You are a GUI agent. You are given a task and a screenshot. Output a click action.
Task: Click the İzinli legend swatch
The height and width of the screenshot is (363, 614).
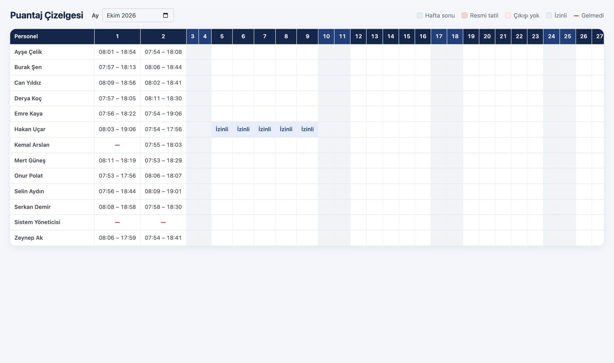pyautogui.click(x=549, y=15)
